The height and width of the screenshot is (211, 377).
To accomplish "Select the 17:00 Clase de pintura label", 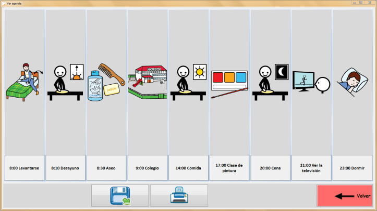I will (x=229, y=168).
